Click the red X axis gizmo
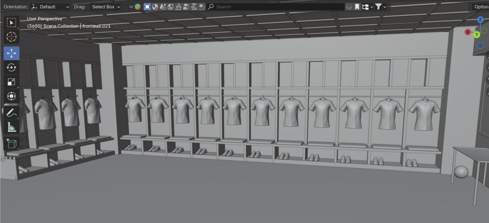 (468, 32)
